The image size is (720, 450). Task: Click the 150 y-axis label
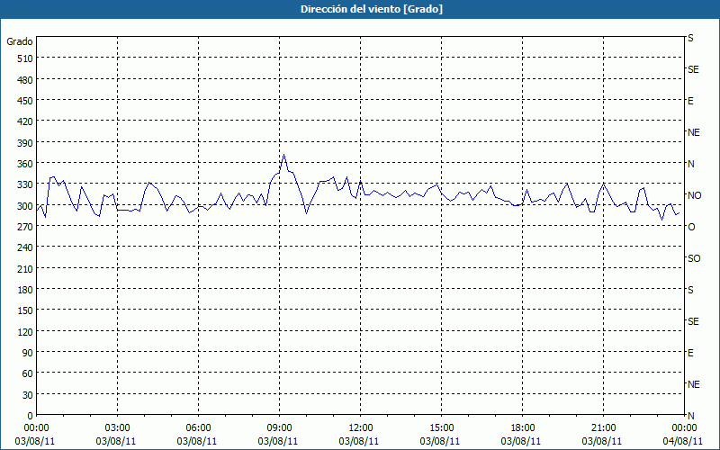click(25, 310)
